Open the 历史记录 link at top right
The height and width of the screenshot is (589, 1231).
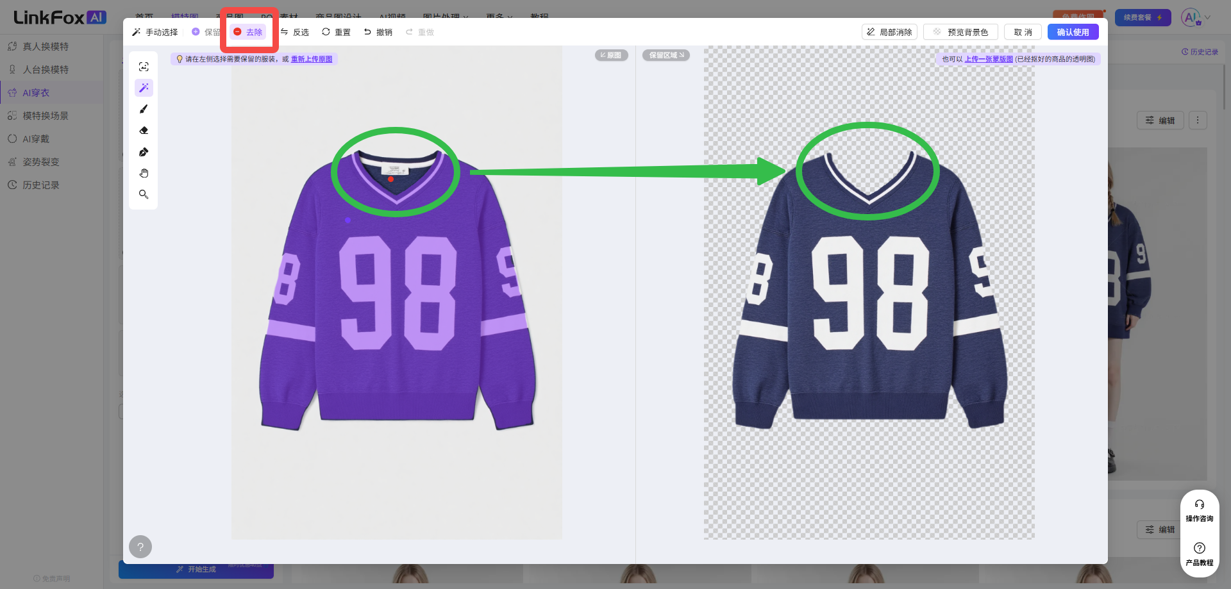(x=1200, y=52)
